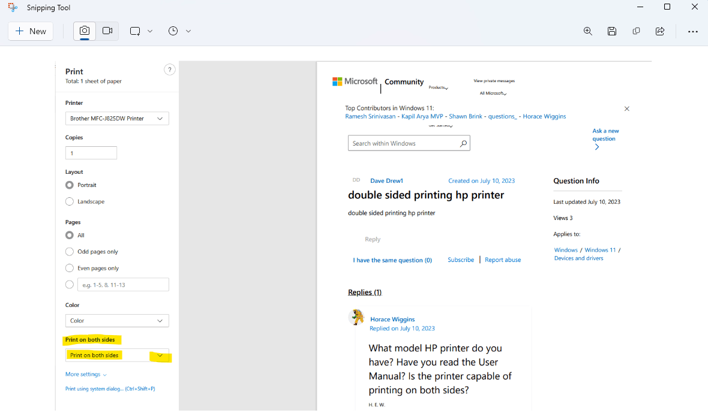Click the Zoom magnifier icon
This screenshot has width=708, height=413.
tap(588, 31)
